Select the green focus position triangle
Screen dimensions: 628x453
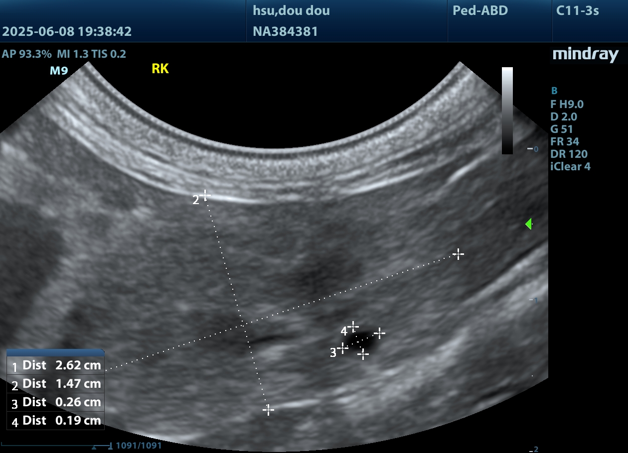click(x=529, y=225)
